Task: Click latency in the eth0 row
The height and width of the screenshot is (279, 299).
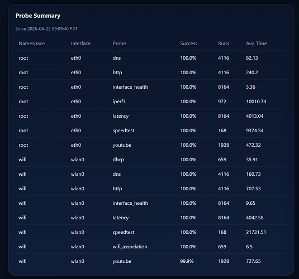Action: (121, 116)
